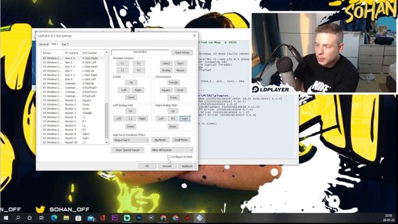Open the red Office taskbar icon
The width and height of the screenshot is (398, 224).
(x=103, y=218)
